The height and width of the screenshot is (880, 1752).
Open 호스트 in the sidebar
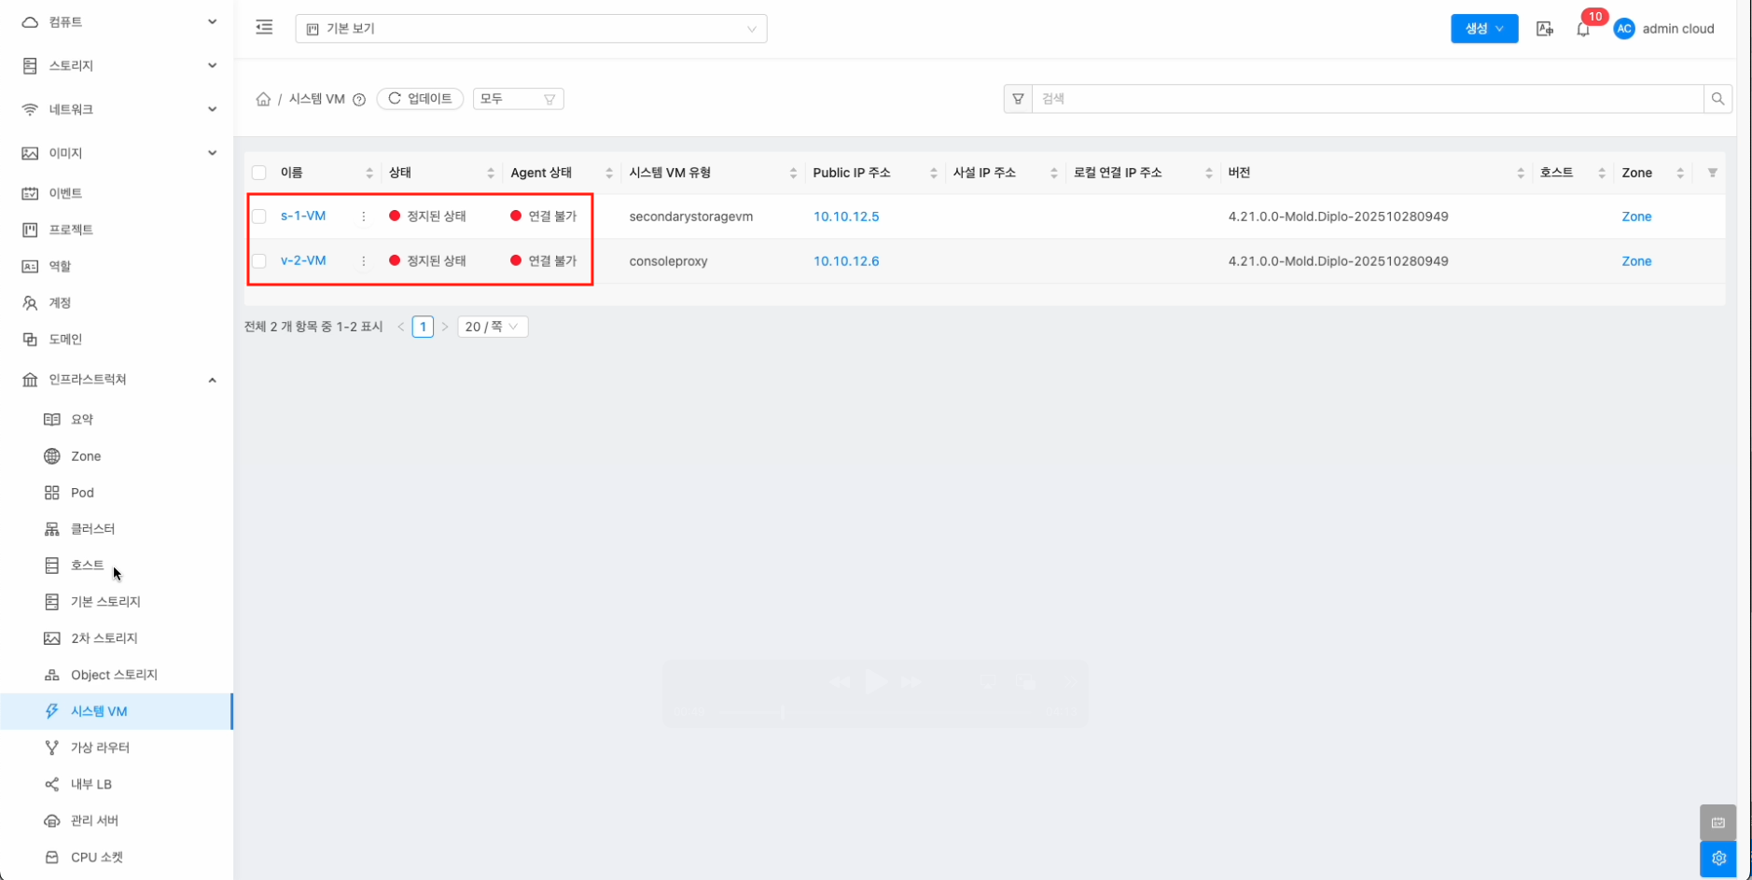coord(87,566)
